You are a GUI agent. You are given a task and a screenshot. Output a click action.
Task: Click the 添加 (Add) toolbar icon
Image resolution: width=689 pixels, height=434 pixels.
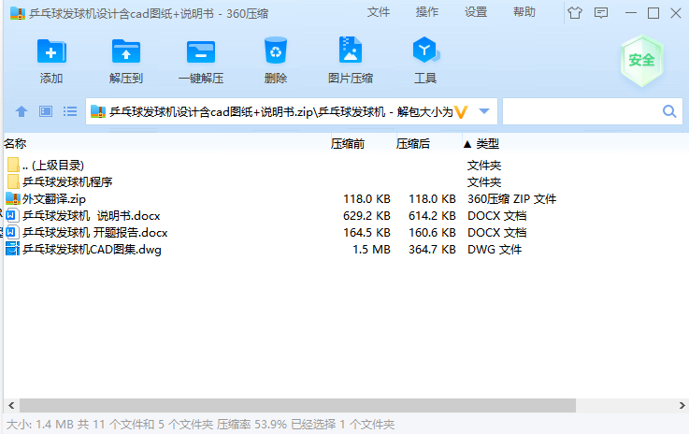click(51, 51)
